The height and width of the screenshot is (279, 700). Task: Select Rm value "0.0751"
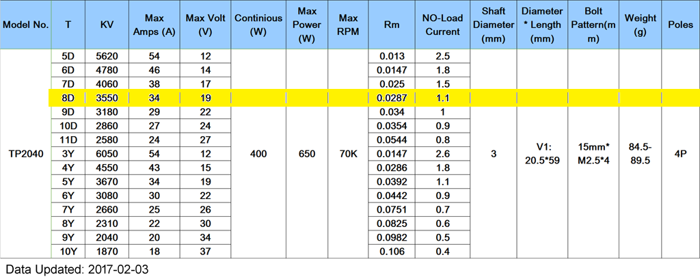pyautogui.click(x=391, y=209)
